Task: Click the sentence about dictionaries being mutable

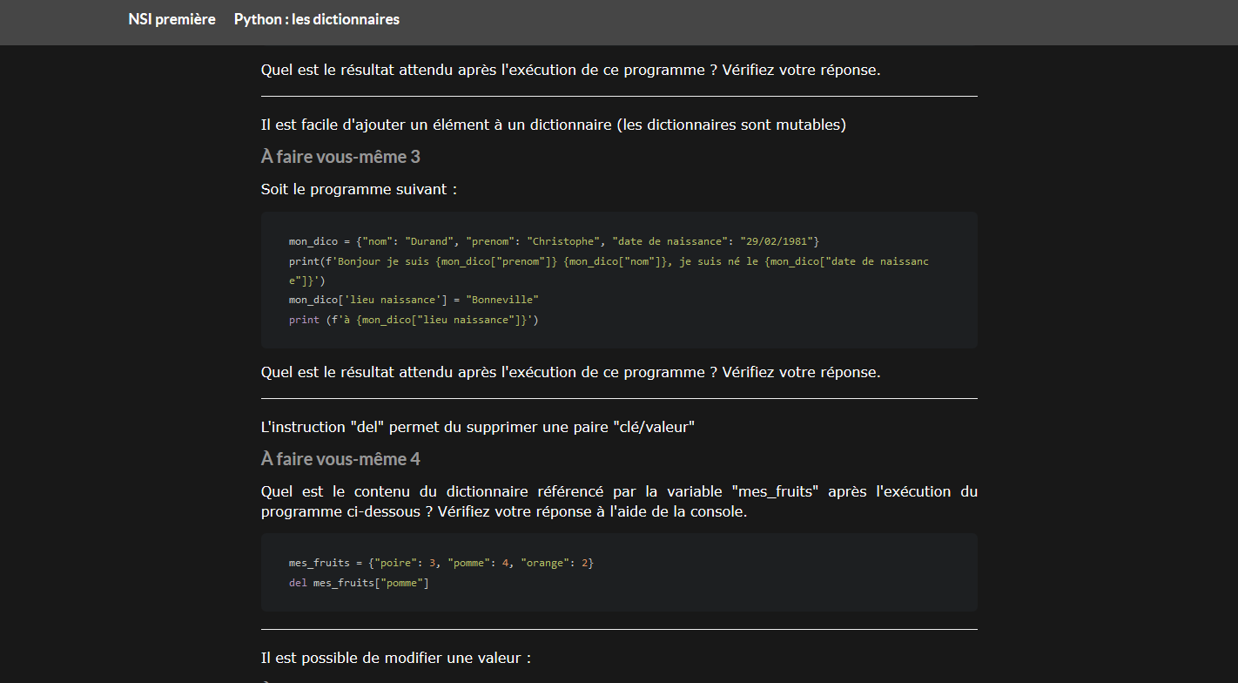Action: pyautogui.click(x=554, y=125)
